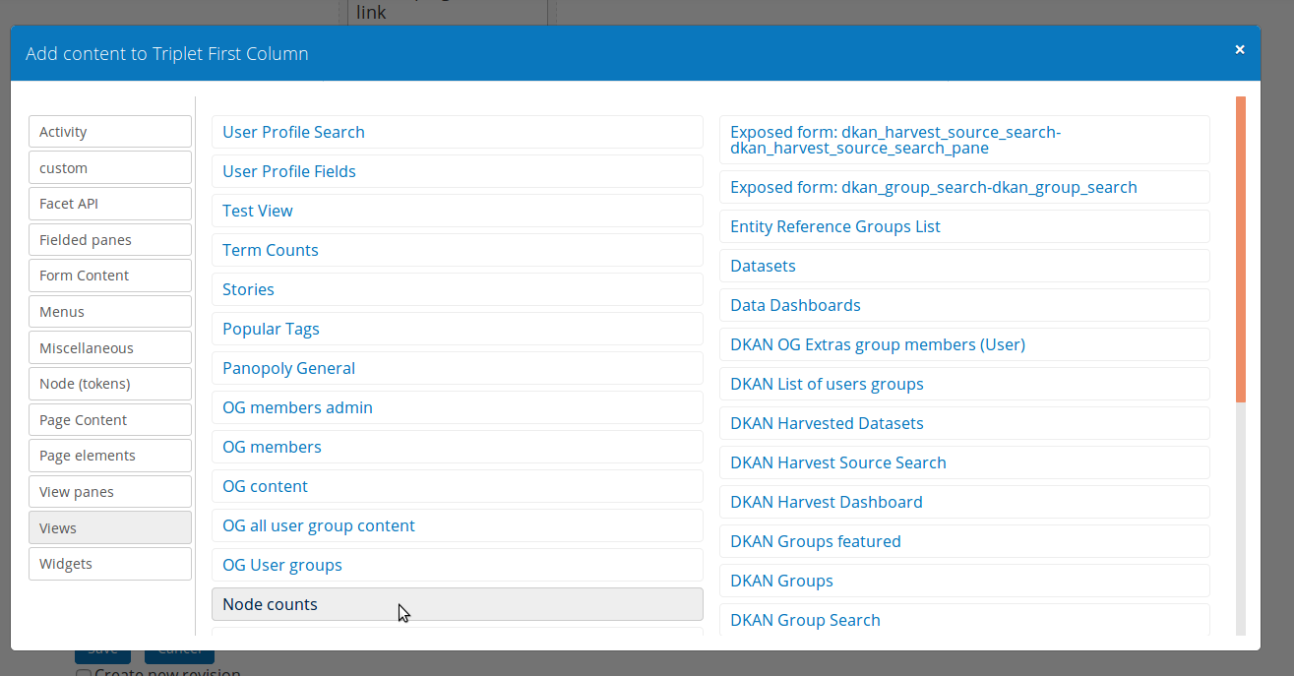Open Node (tokens) category
1294x676 pixels.
[x=110, y=384]
